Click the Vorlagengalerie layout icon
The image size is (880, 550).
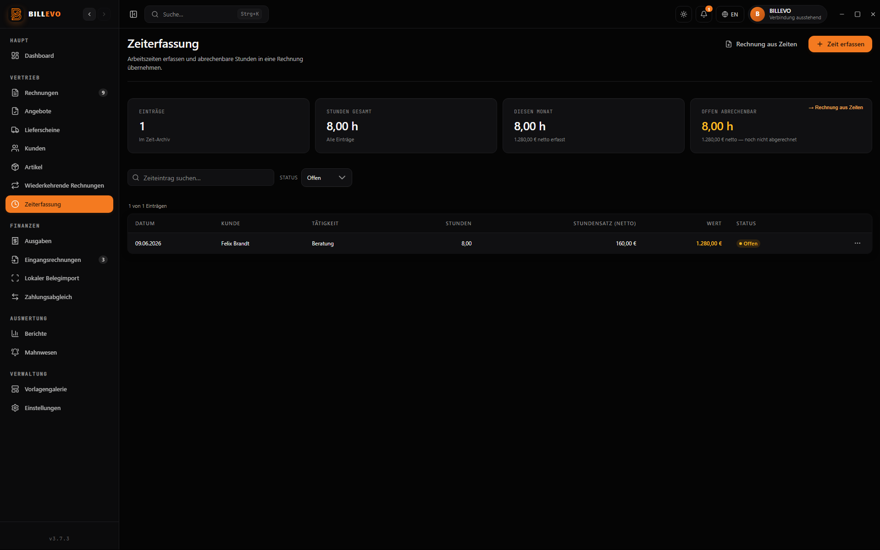(x=15, y=389)
